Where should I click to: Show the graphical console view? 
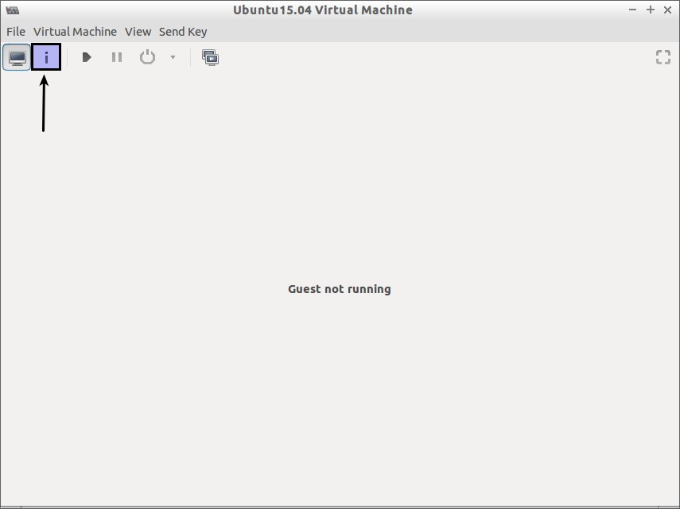pos(17,57)
